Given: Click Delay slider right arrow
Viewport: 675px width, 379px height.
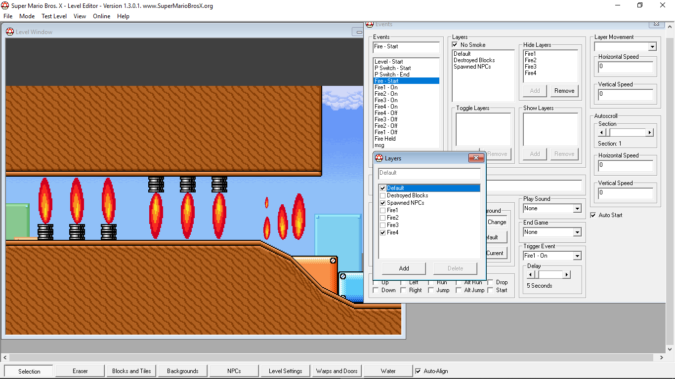Looking at the screenshot, I should click(x=567, y=275).
